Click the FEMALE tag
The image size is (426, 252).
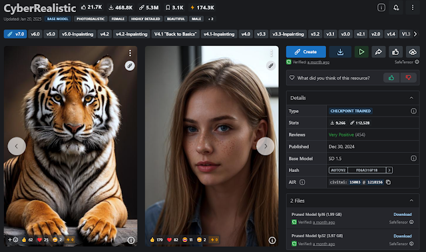118,19
